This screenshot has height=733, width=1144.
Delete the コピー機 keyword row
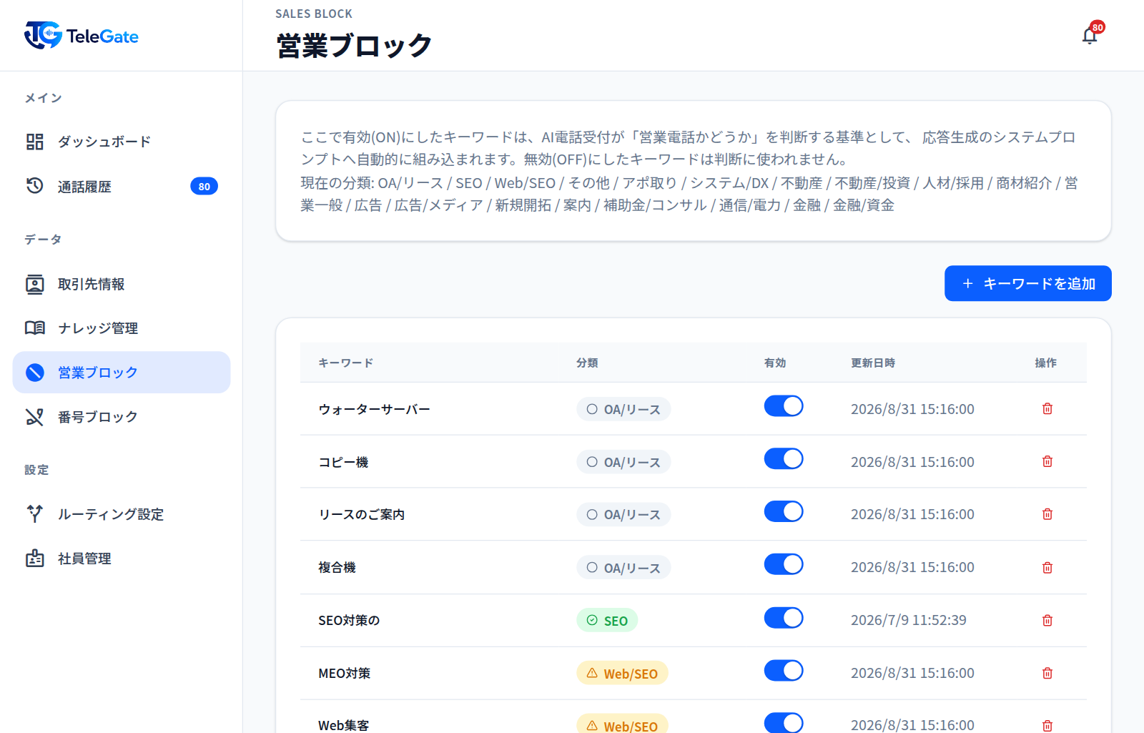[x=1047, y=461]
